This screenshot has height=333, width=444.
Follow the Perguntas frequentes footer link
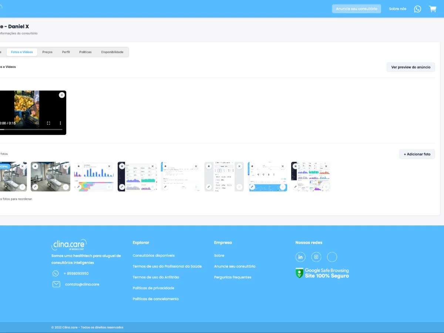pyautogui.click(x=233, y=277)
